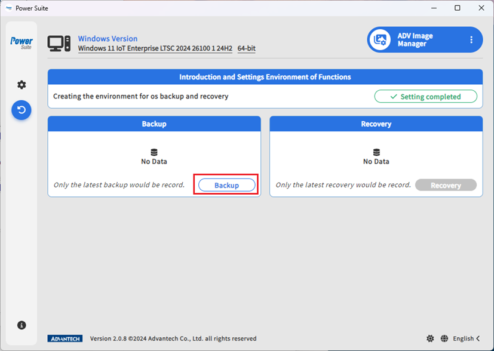Open the settings gear in the left sidebar
This screenshot has height=351, width=494.
pos(22,85)
